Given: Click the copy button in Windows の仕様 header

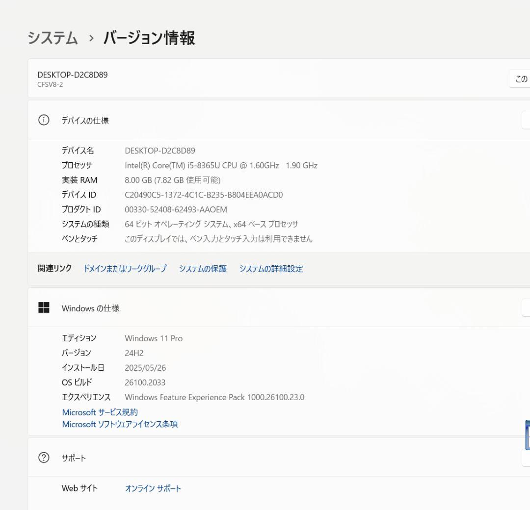Looking at the screenshot, I should 526,308.
